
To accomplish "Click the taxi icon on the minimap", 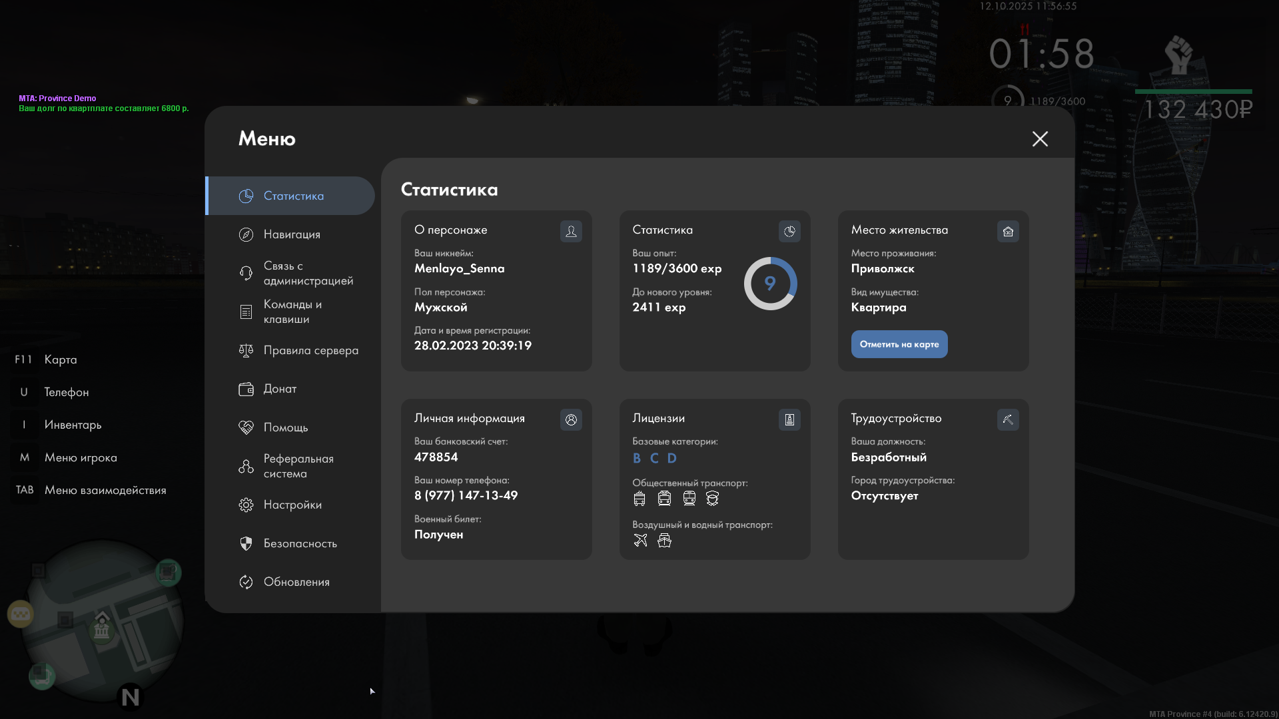I will click(x=21, y=613).
